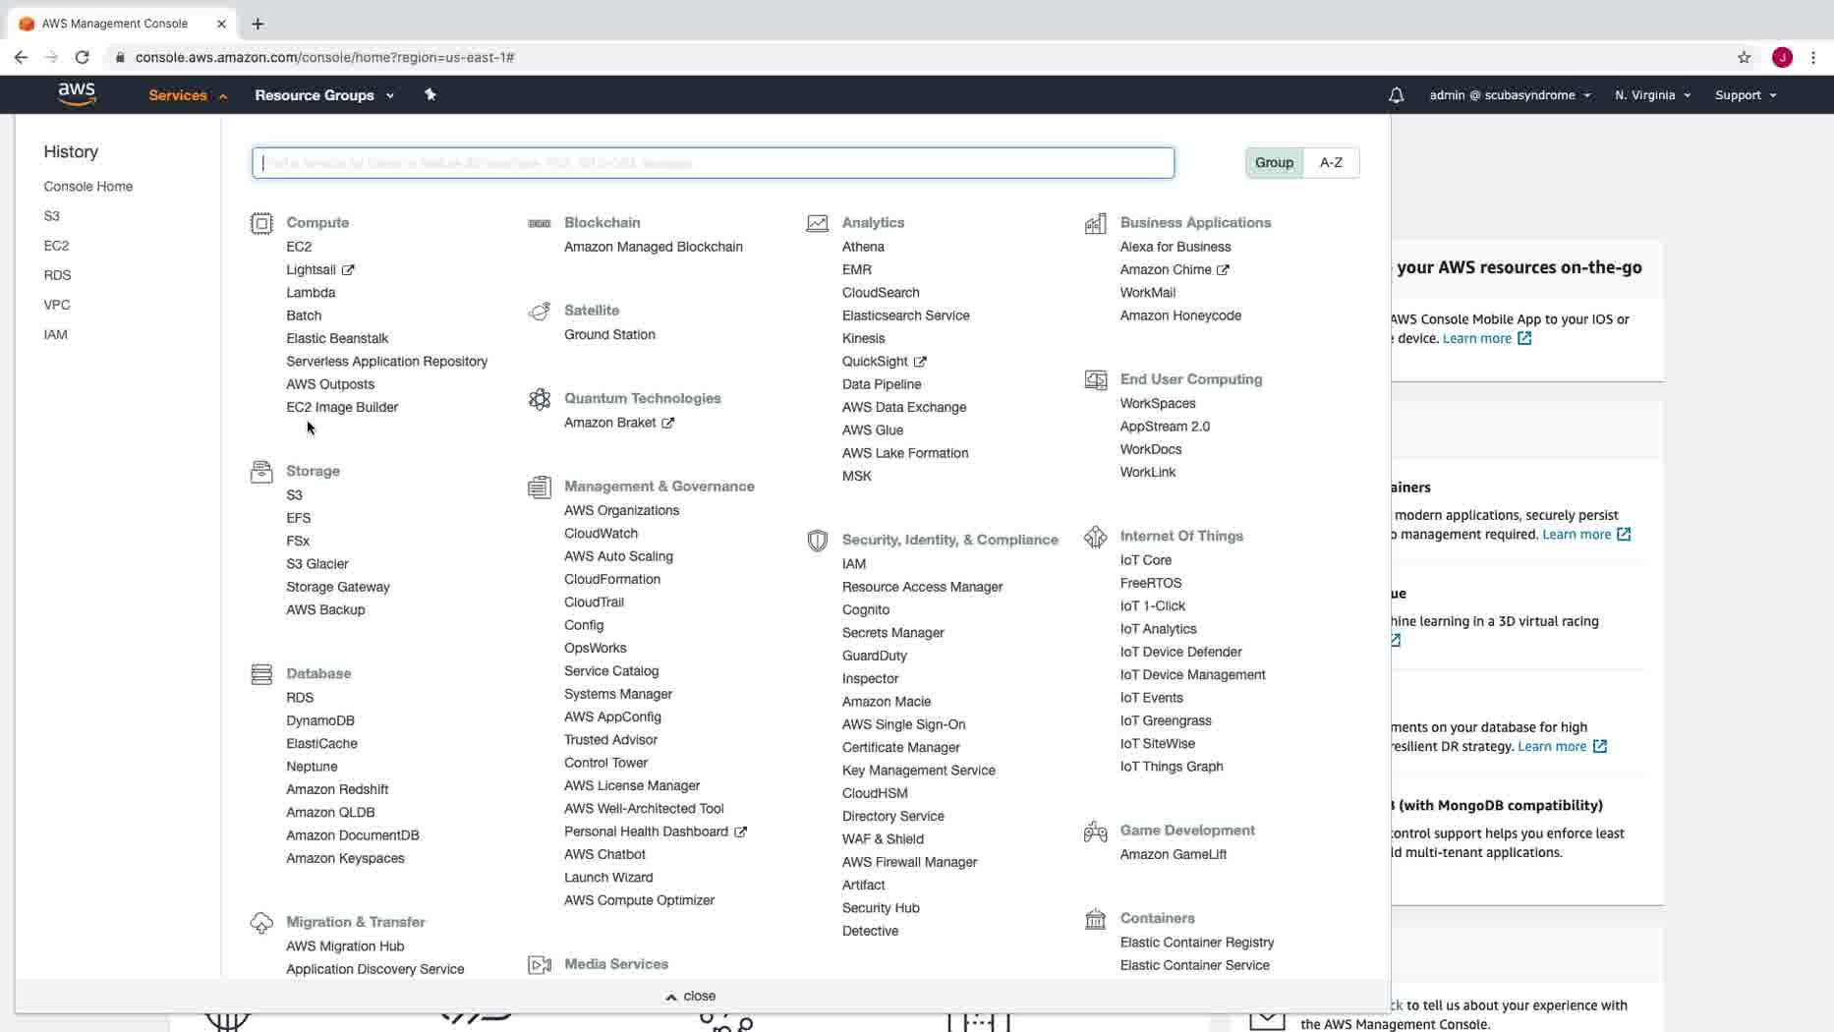Image resolution: width=1834 pixels, height=1032 pixels.
Task: Open the WorkSpaces service
Action: pos(1157,403)
